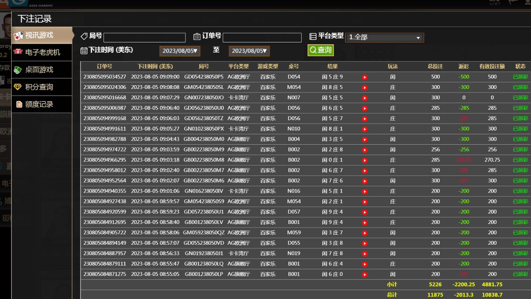Play video replay for order 230805095016668
The height and width of the screenshot is (299, 531).
point(365,98)
